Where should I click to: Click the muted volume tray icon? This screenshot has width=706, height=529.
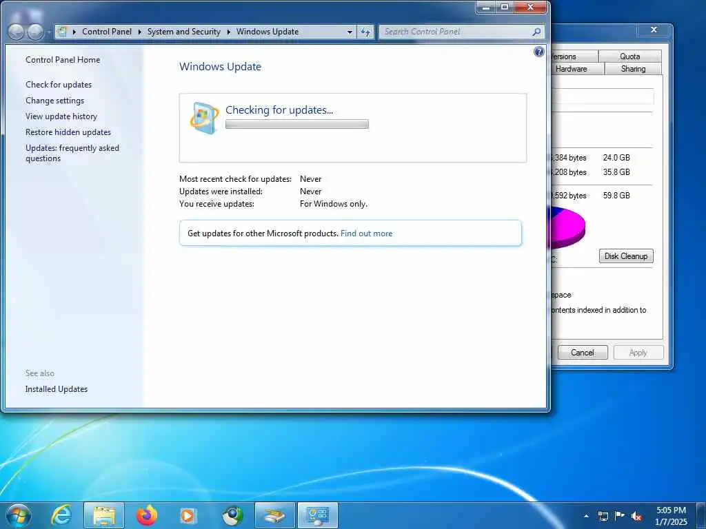636,516
